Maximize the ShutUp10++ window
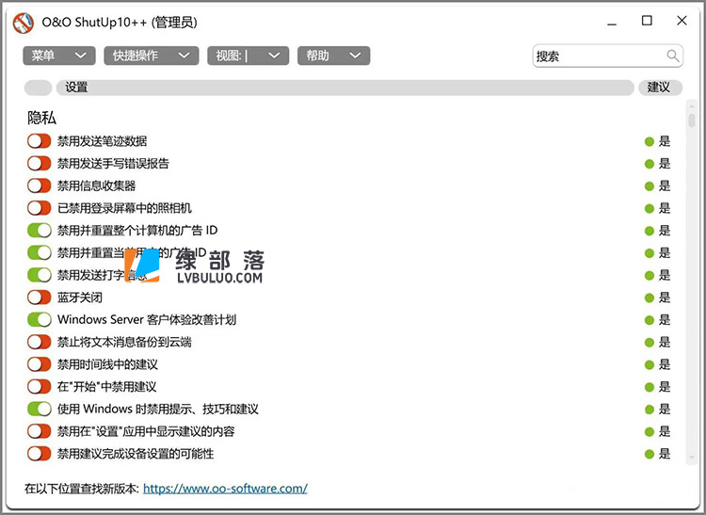The width and height of the screenshot is (706, 515). 647,21
